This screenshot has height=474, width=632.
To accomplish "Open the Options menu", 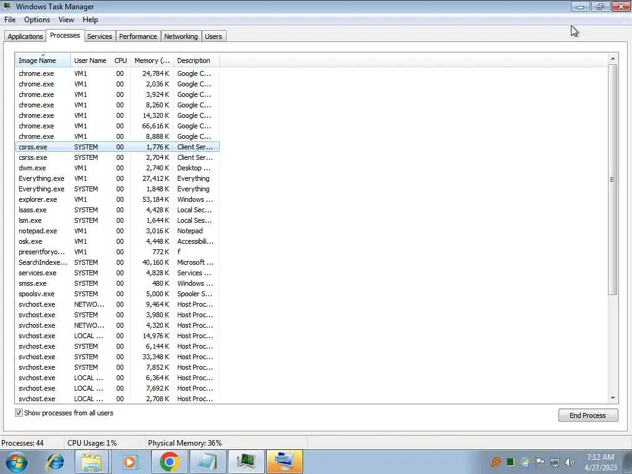I will click(37, 20).
